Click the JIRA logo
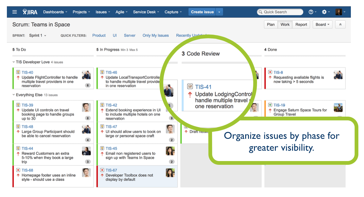 click(x=30, y=12)
